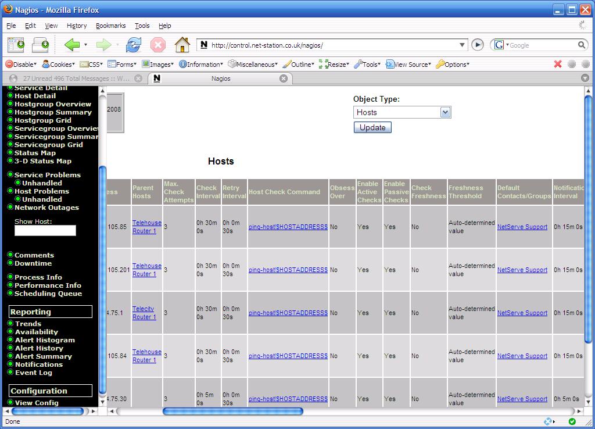The image size is (595, 429).
Task: Open Availability report link
Action: 37,332
